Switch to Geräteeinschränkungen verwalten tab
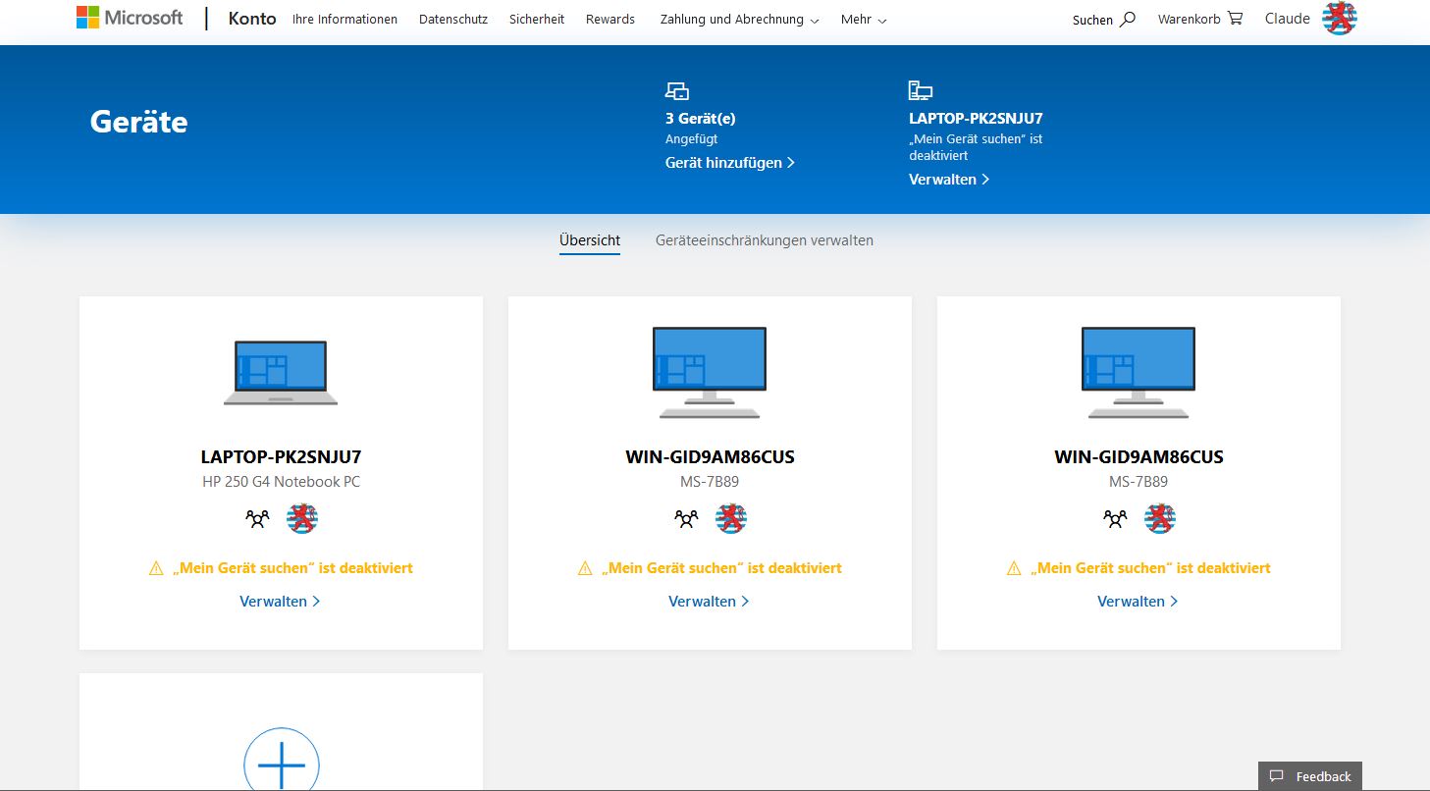The height and width of the screenshot is (791, 1430). pos(765,240)
